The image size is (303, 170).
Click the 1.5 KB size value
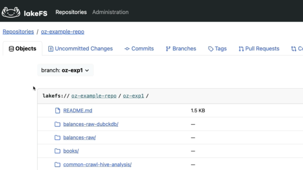click(198, 110)
